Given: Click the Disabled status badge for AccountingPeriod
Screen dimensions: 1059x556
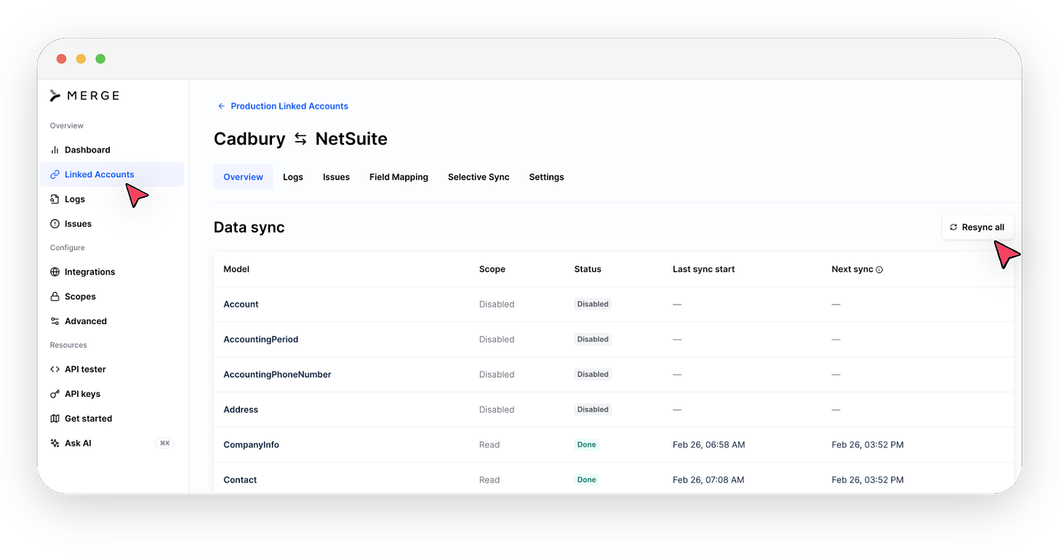Looking at the screenshot, I should tap(593, 339).
